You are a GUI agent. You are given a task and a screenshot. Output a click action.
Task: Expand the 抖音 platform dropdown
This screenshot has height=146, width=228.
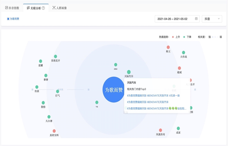pos(212,19)
